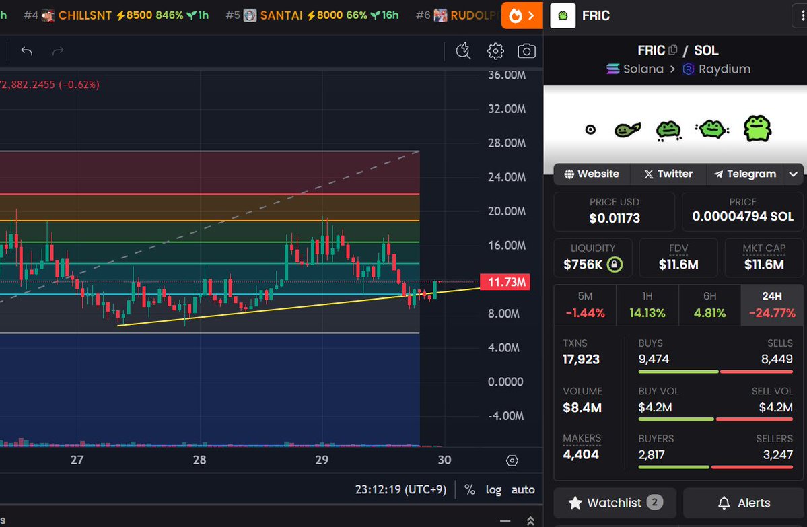
Task: Open the quick search lightning icon
Action: pos(463,51)
